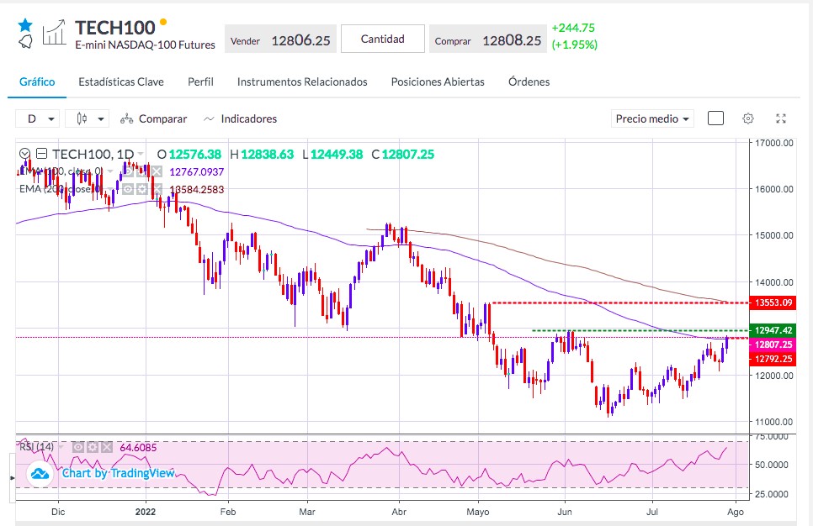Click the E-mini NASDAQ-100 Futures subtitle

145,45
